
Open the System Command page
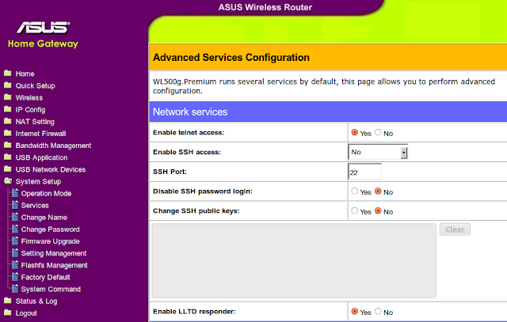click(51, 289)
